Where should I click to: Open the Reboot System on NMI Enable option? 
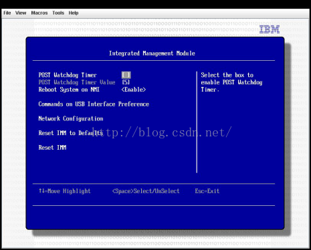134,90
